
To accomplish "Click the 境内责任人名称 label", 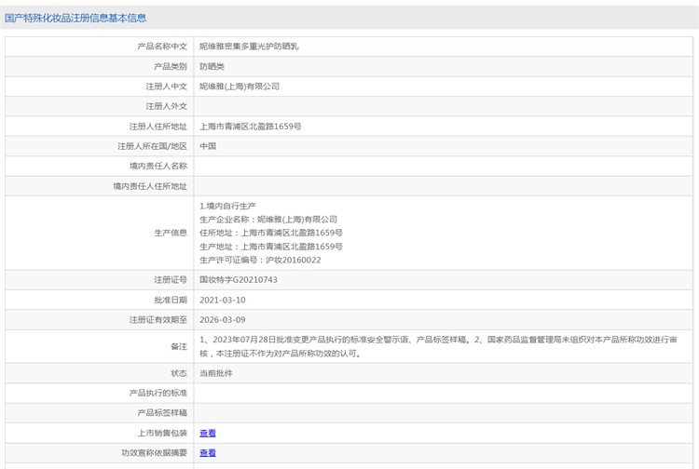I will 158,166.
